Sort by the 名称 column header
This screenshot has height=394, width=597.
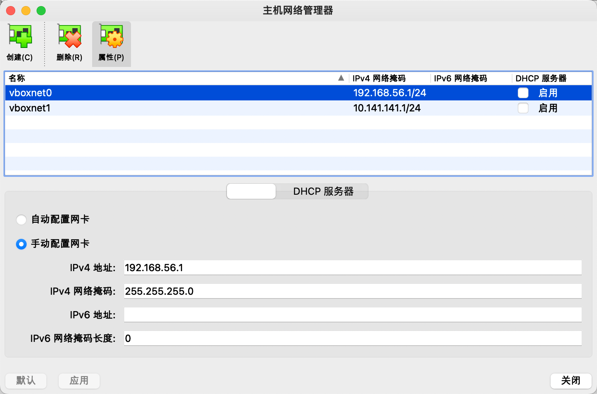pyautogui.click(x=177, y=78)
